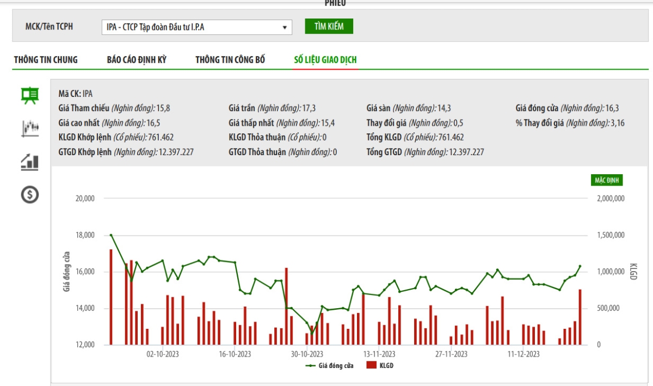
Task: Click the growth bar chart icon
Action: click(x=29, y=162)
